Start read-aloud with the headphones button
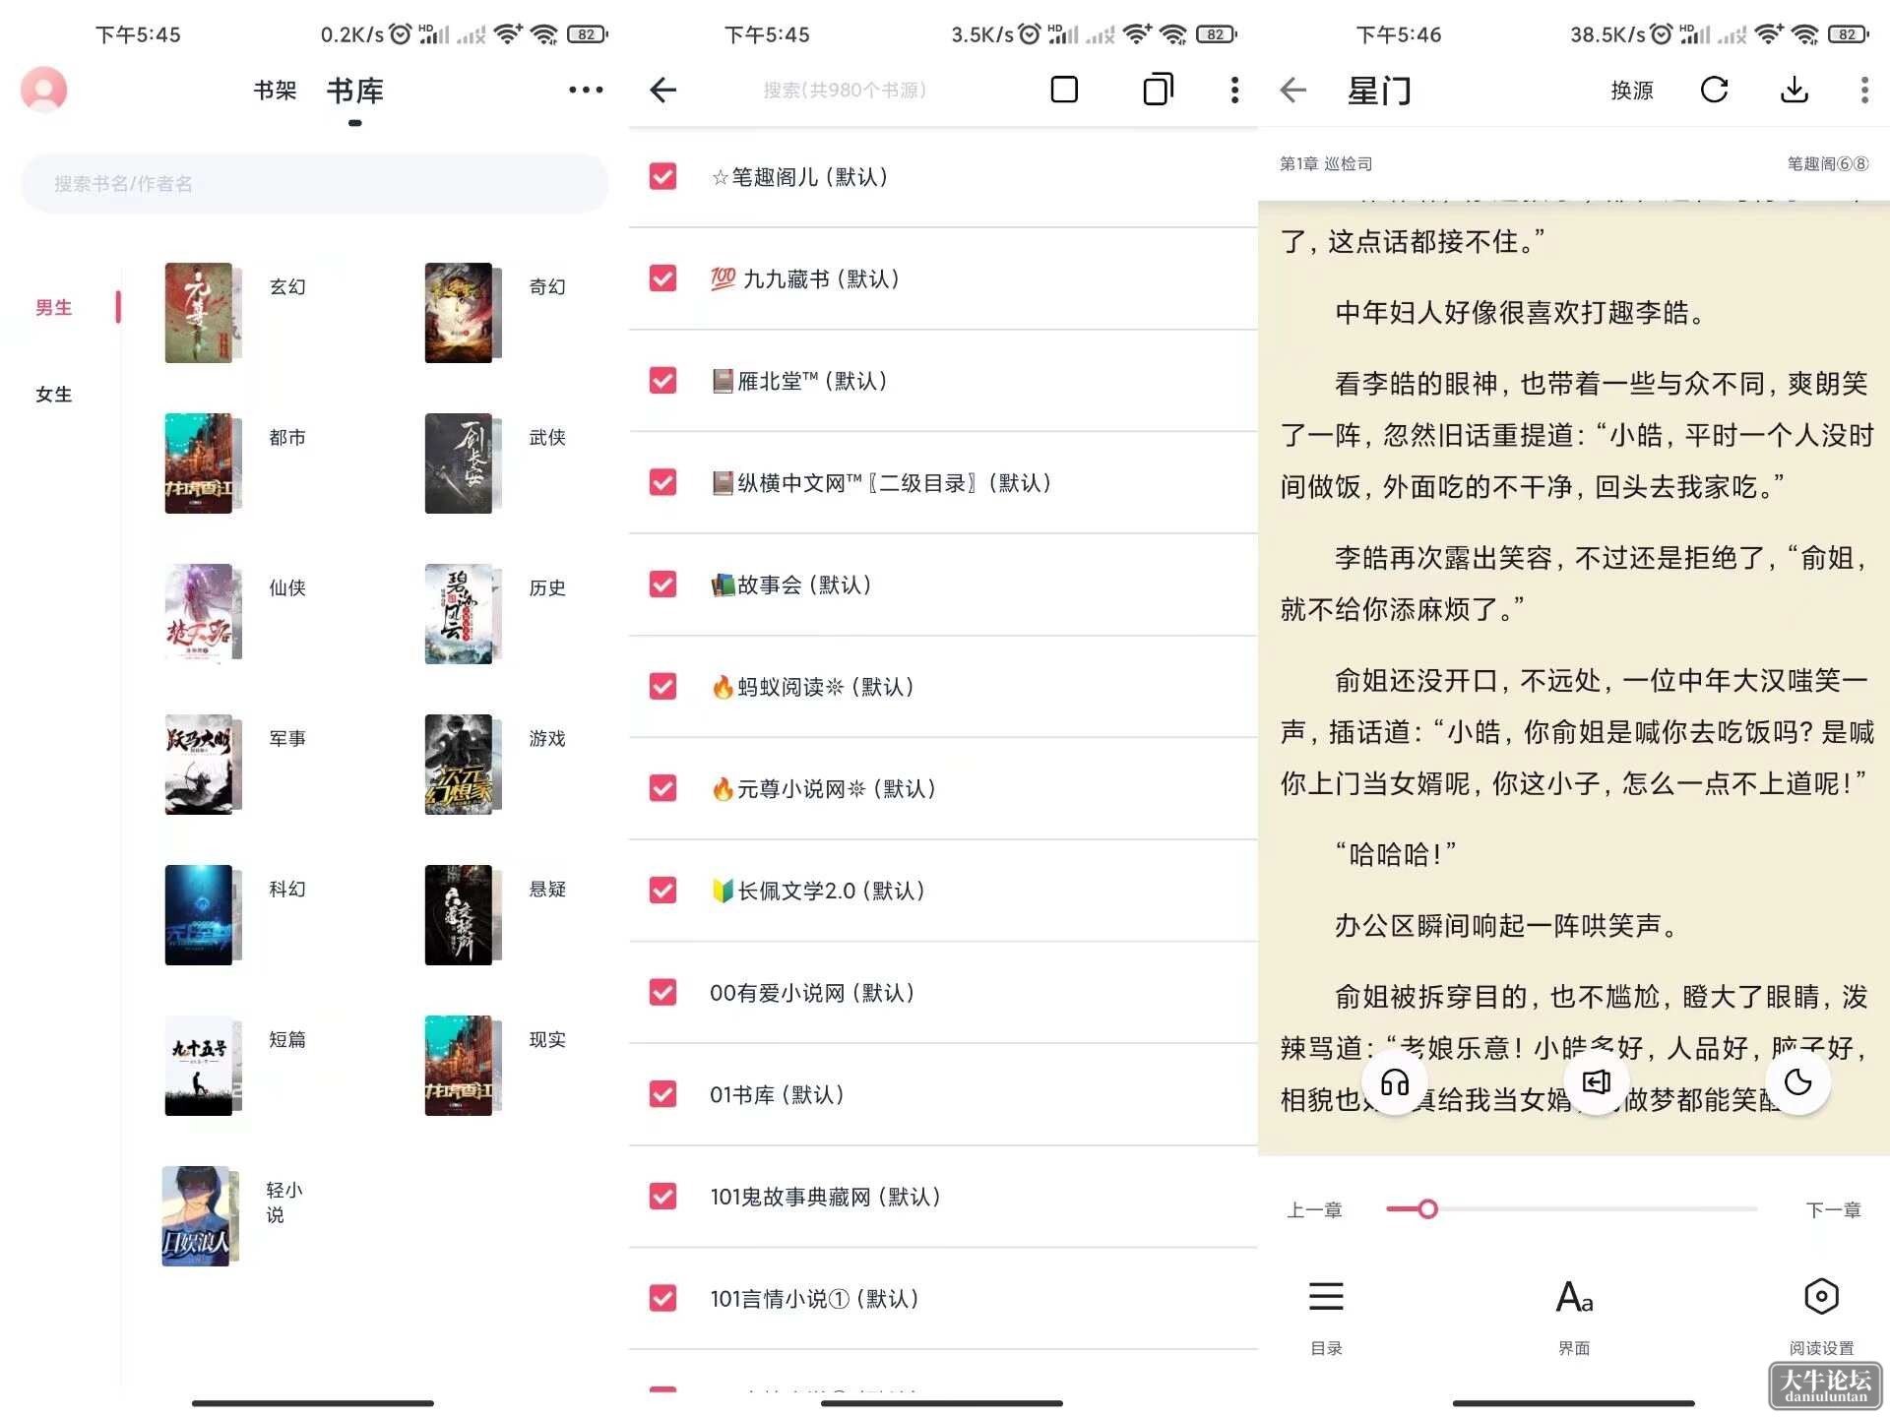This screenshot has height=1417, width=1890. click(1395, 1082)
